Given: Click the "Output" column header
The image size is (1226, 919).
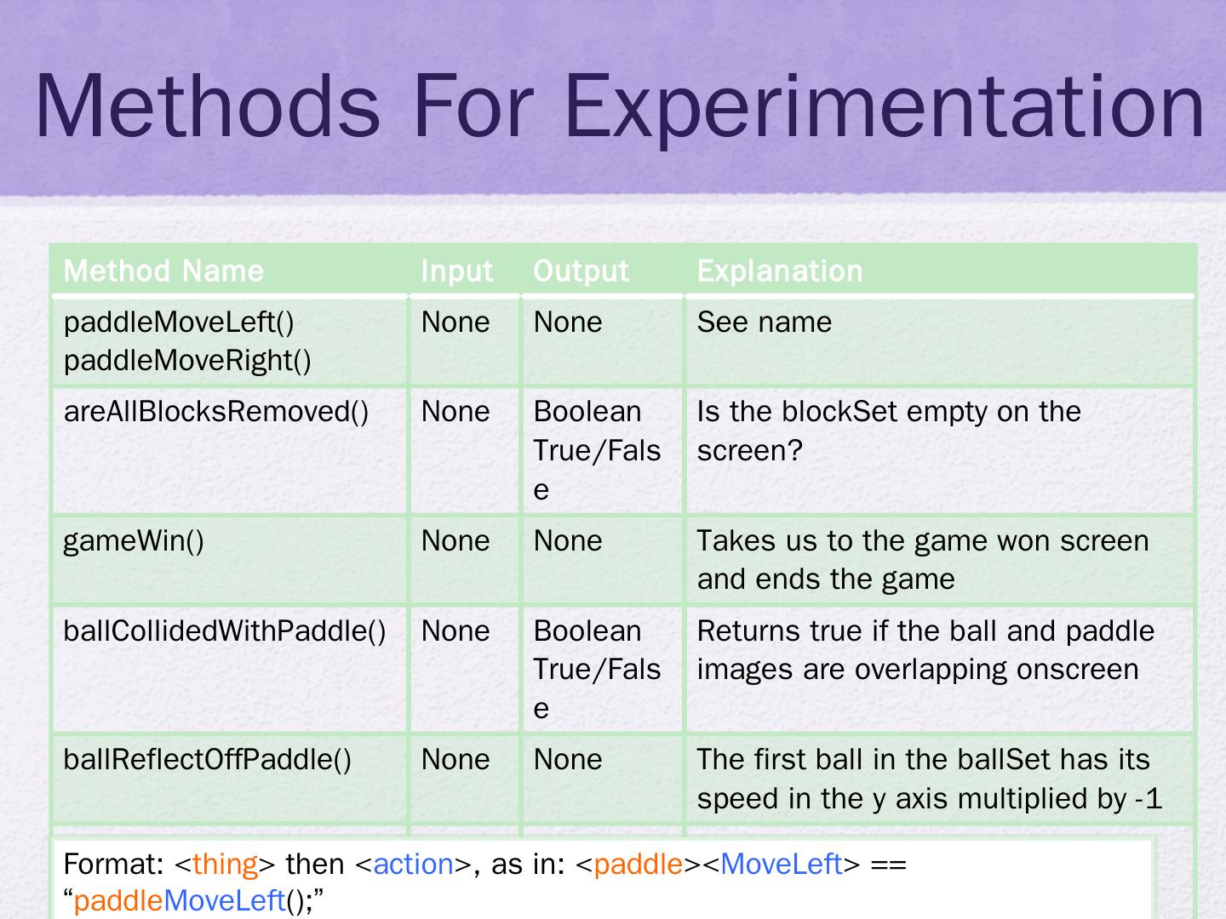Looking at the screenshot, I should 581,271.
